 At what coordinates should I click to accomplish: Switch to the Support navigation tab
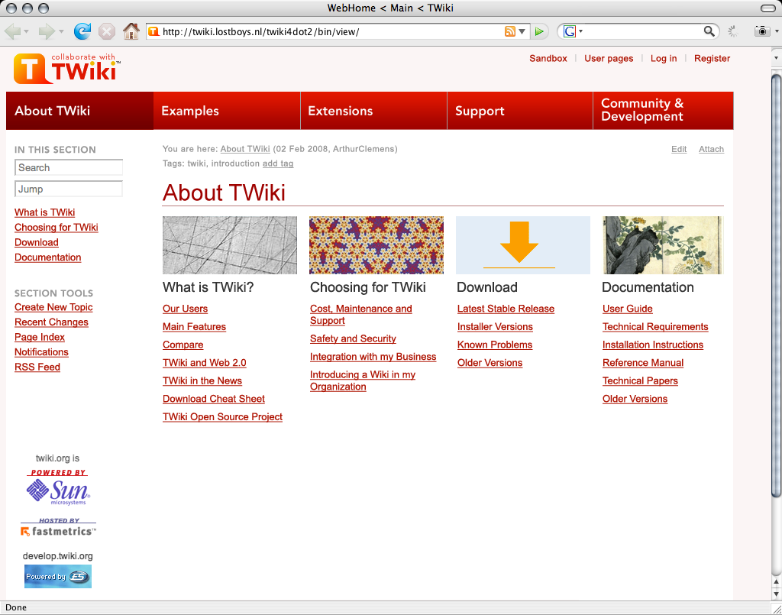[x=480, y=111]
